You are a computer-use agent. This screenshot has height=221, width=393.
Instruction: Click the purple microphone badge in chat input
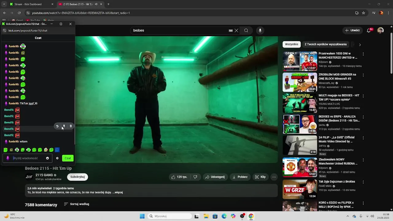tap(8, 158)
